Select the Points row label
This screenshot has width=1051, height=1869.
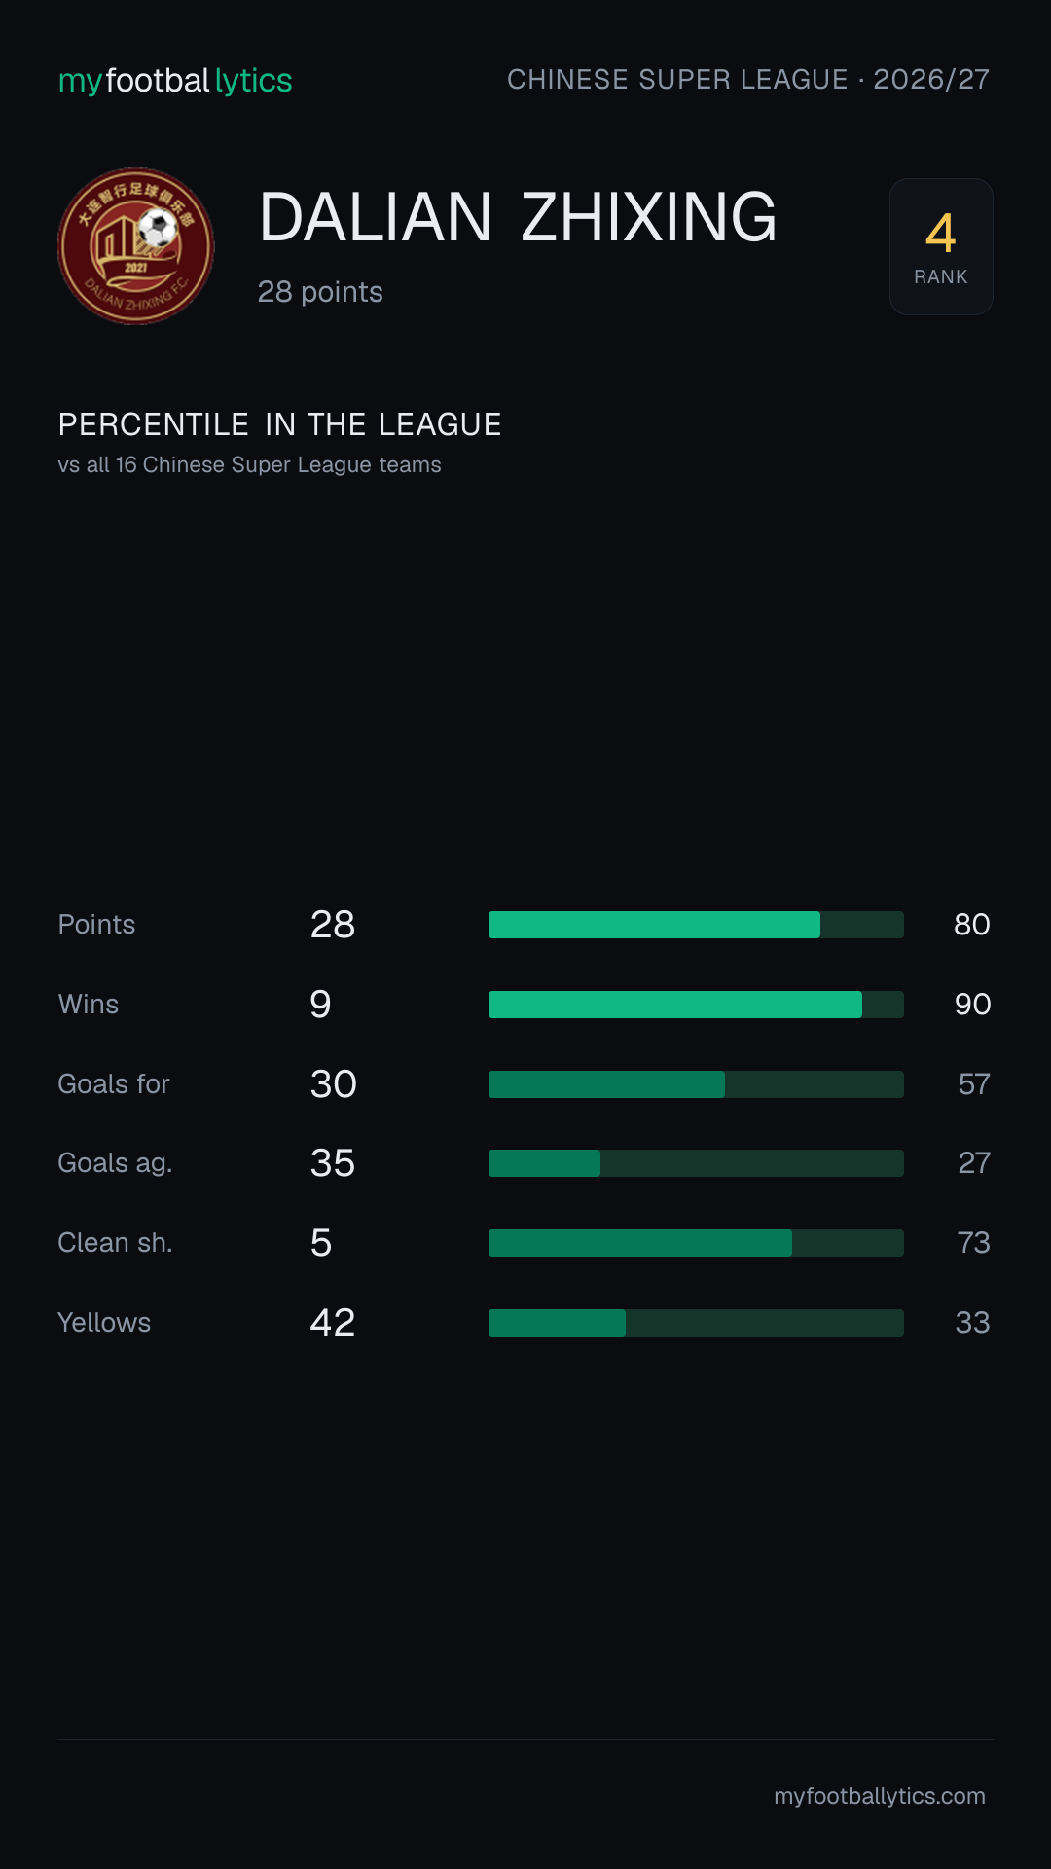96,925
